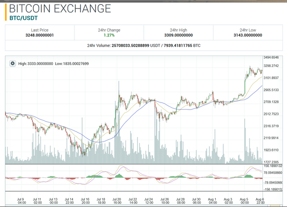Select the 24hr Change value 1.27%

(x=109, y=35)
